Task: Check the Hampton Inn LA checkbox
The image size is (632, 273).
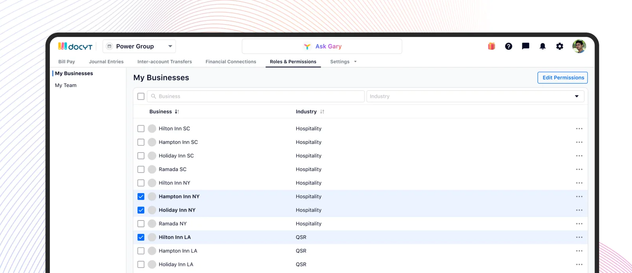Action: tap(141, 251)
